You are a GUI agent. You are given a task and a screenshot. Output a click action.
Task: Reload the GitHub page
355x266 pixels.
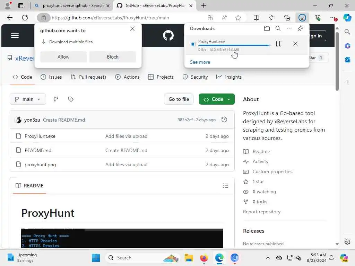[x=25, y=18]
